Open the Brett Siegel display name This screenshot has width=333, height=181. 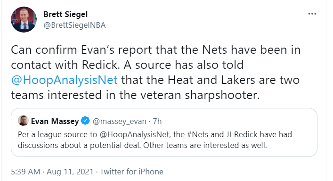[65, 14]
